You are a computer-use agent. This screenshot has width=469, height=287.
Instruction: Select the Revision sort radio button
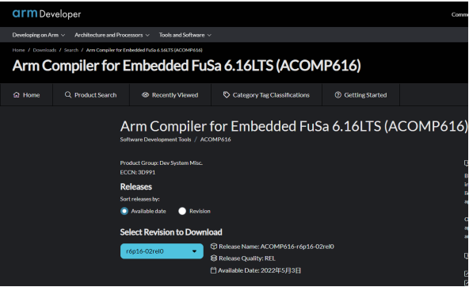point(182,211)
